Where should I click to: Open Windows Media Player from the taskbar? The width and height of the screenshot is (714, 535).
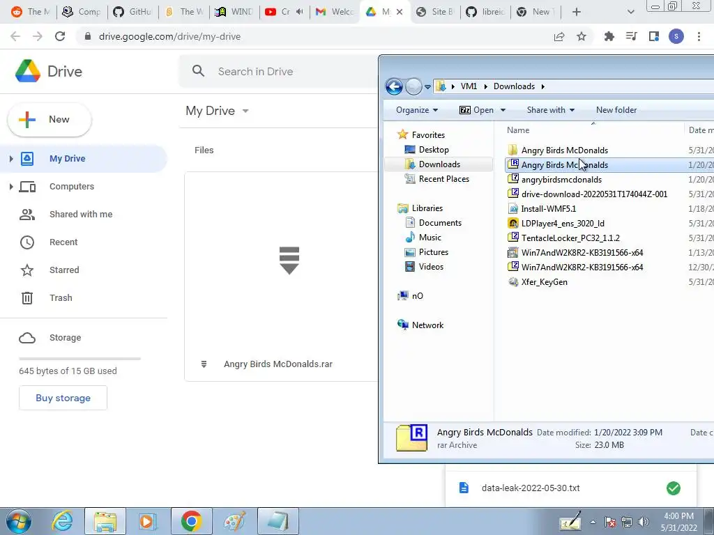(148, 521)
